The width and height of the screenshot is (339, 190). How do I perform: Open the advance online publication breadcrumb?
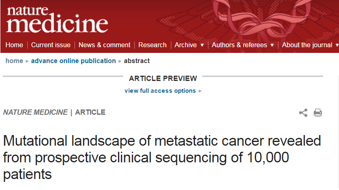(74, 61)
